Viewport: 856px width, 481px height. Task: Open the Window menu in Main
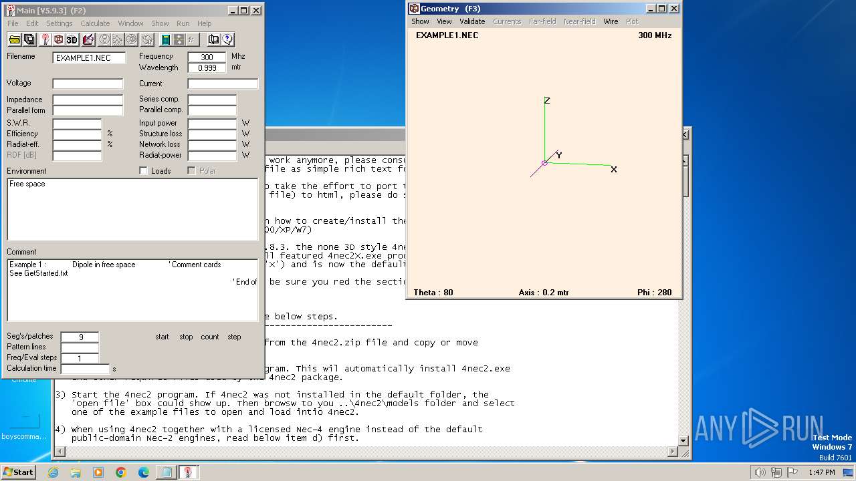coord(130,23)
